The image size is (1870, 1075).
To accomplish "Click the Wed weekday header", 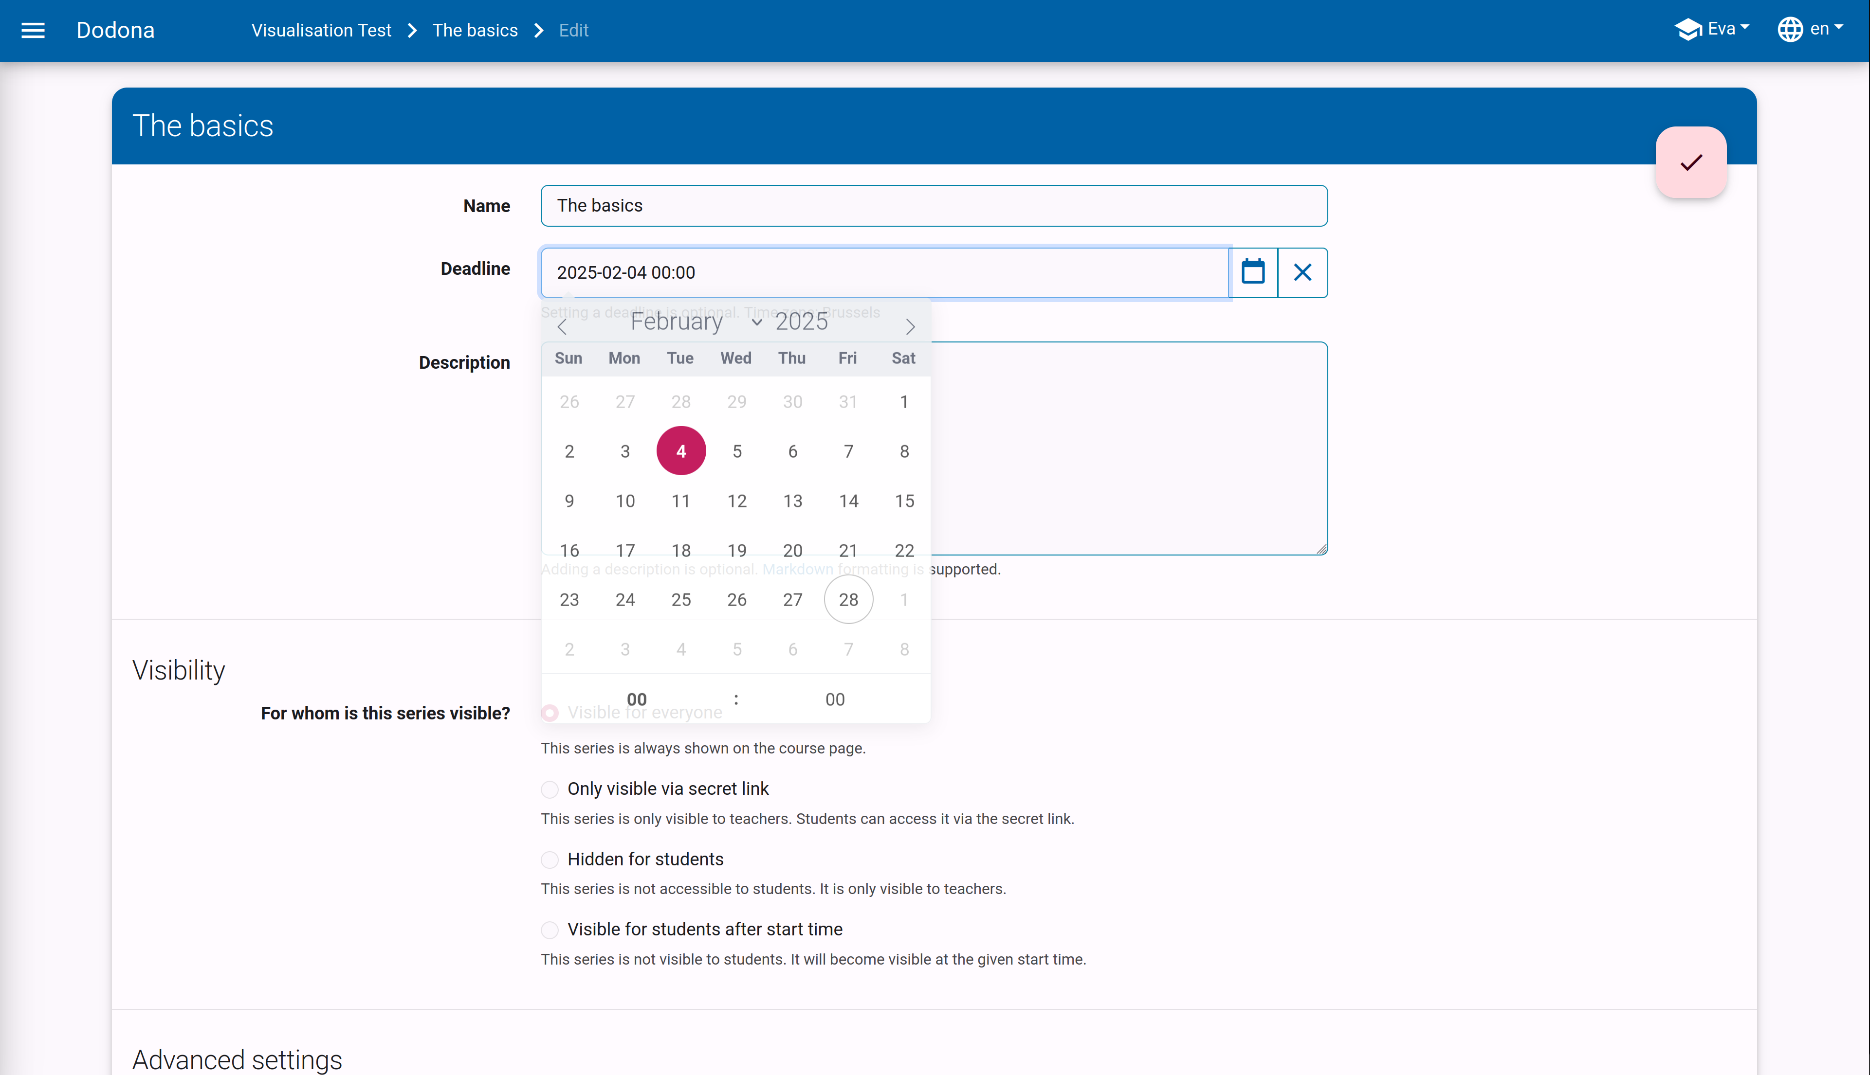I will pos(735,358).
